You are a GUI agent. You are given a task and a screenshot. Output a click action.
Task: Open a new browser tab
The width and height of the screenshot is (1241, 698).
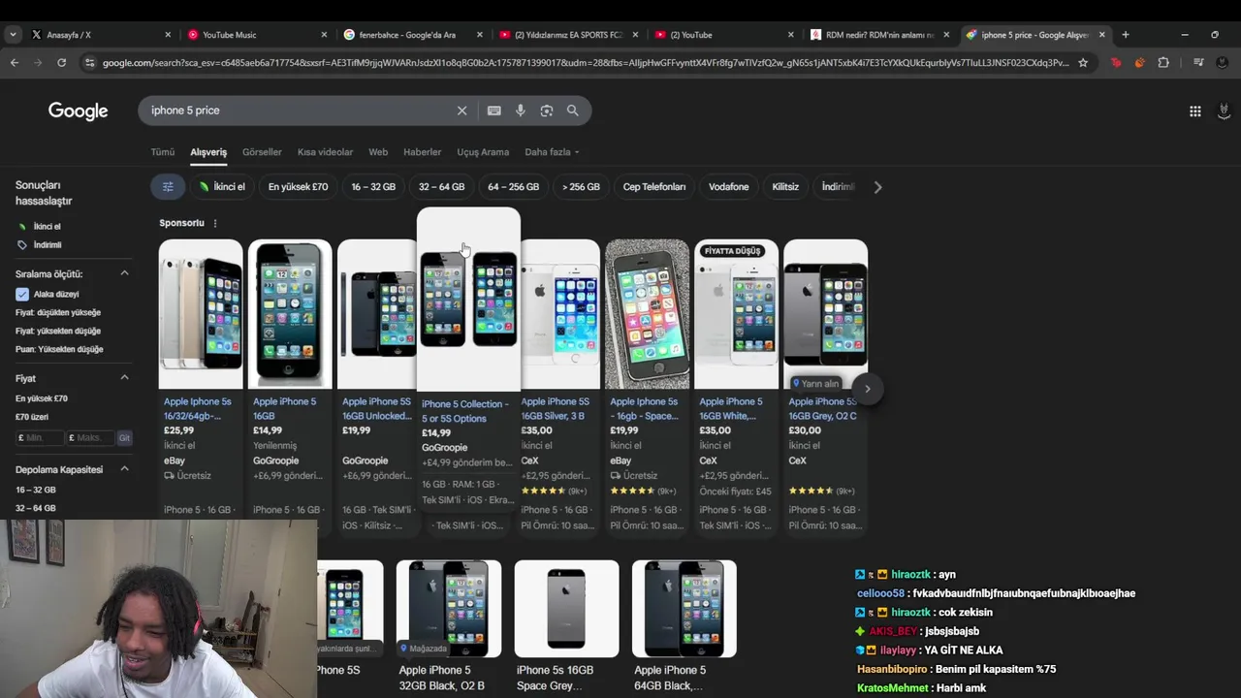(x=1125, y=35)
